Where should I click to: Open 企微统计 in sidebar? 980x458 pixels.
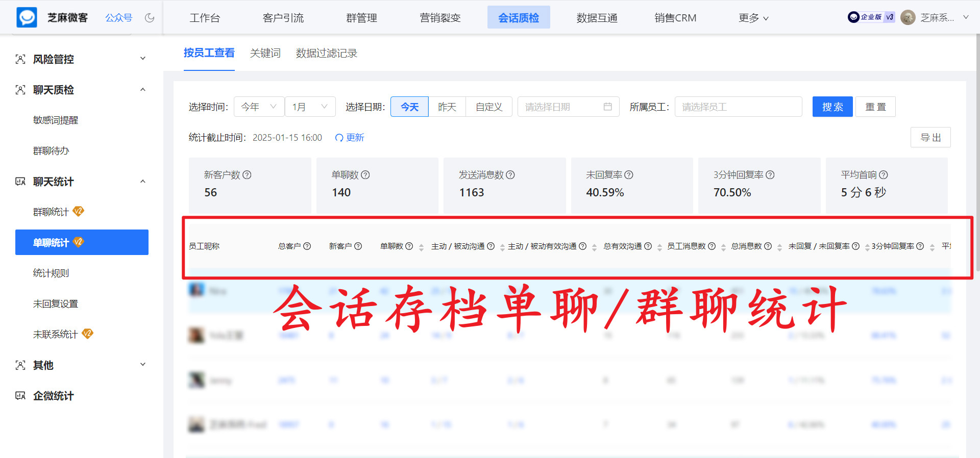point(53,396)
